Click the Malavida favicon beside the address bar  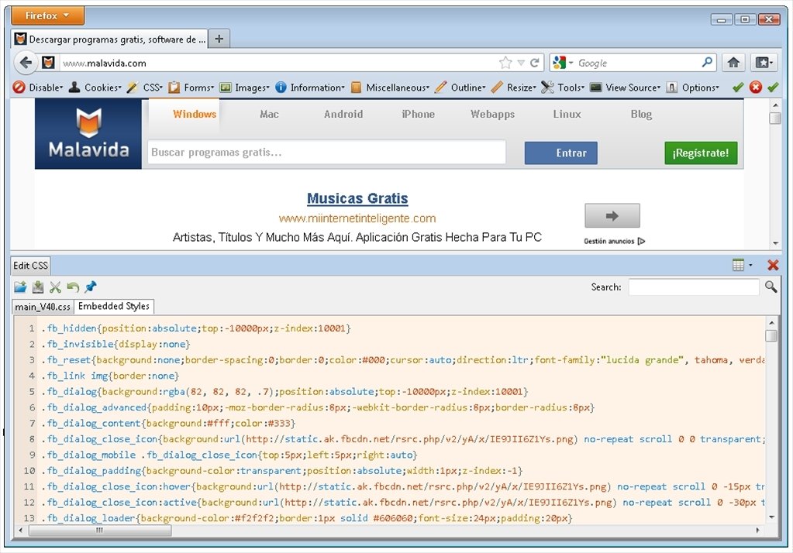[x=48, y=63]
